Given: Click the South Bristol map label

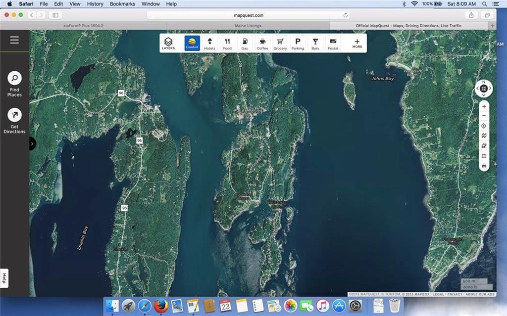Looking at the screenshot, I should (x=249, y=111).
